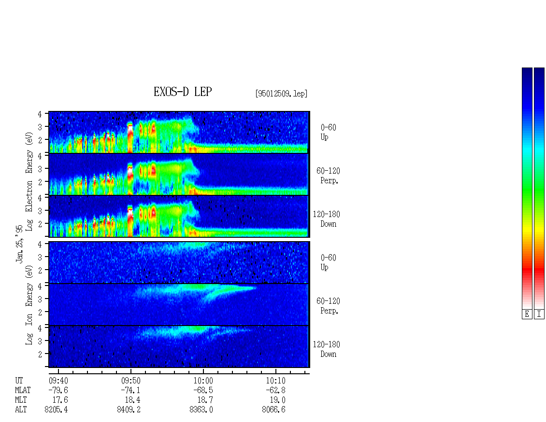Click the MLT value 17.6
Image resolution: width=546 pixels, height=422 pixels.
(60, 400)
